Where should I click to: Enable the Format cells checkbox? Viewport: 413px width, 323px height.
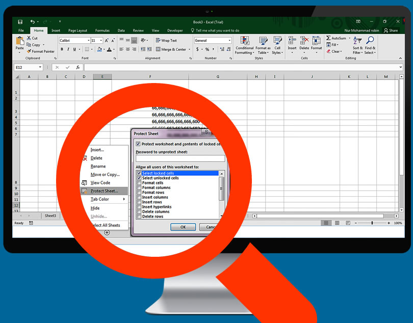[x=139, y=183]
